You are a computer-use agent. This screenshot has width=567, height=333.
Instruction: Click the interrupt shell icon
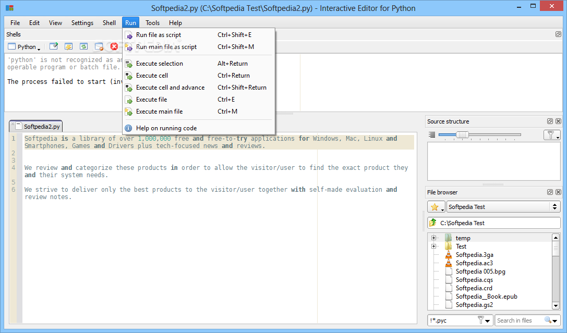[99, 46]
